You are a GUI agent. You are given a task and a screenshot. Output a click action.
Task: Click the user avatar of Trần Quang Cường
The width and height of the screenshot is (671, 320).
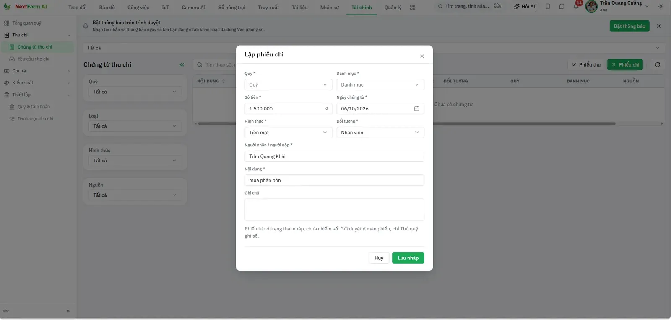pyautogui.click(x=591, y=6)
